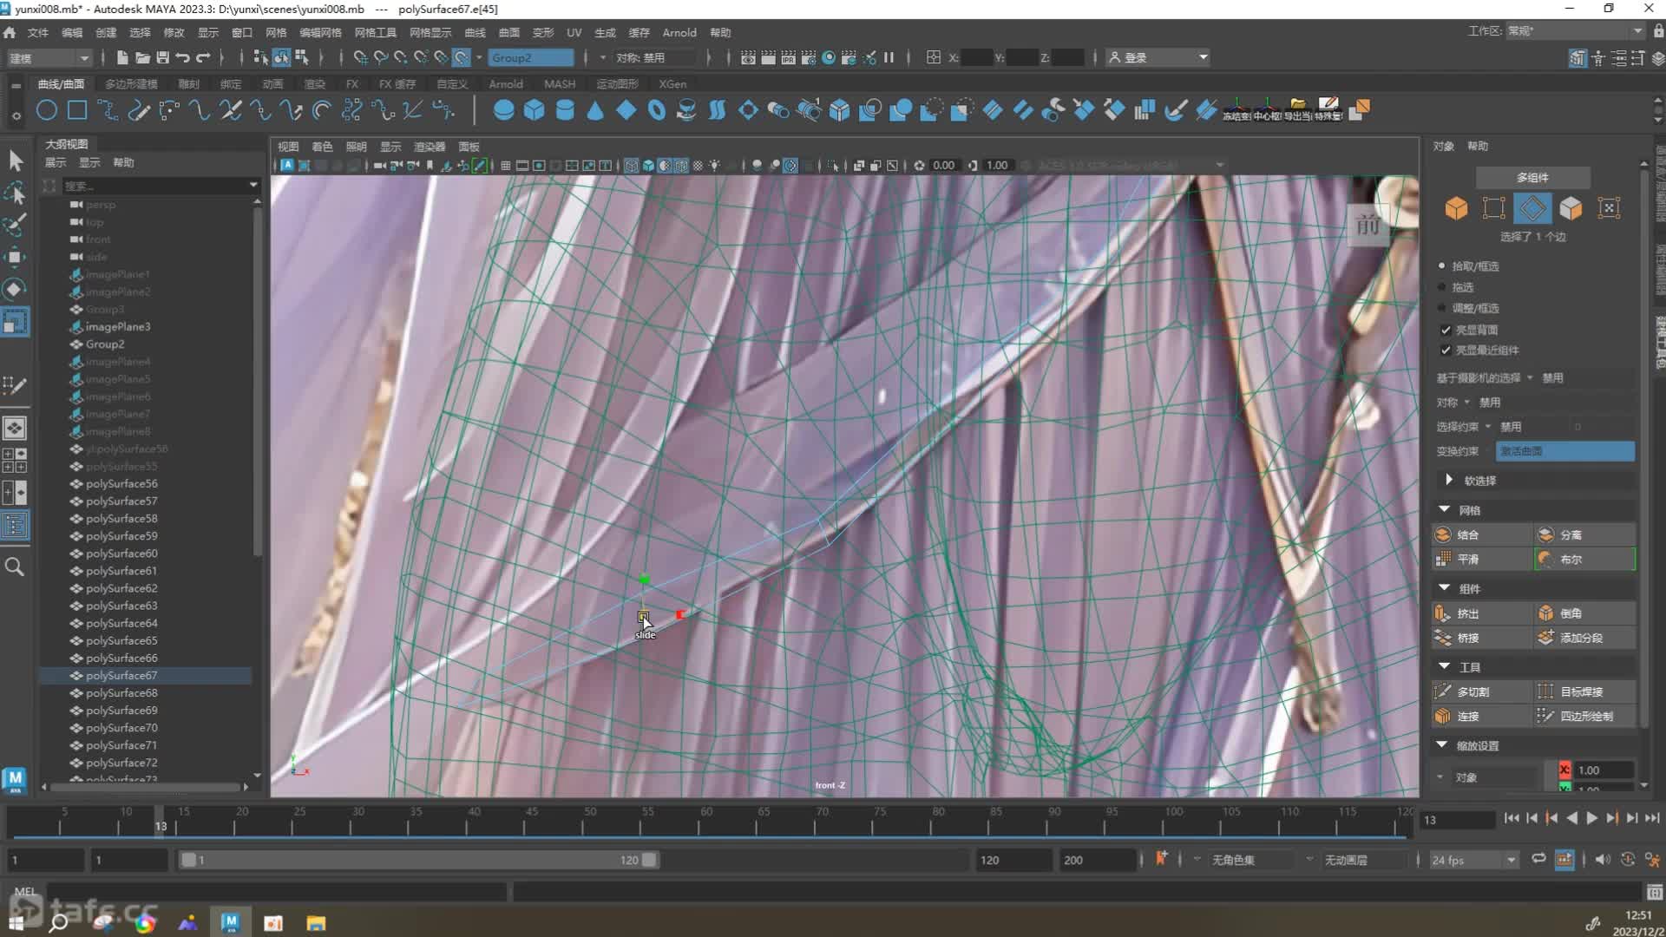Select object mode cube icon in modeling toolkit
Image resolution: width=1666 pixels, height=937 pixels.
coord(1456,208)
